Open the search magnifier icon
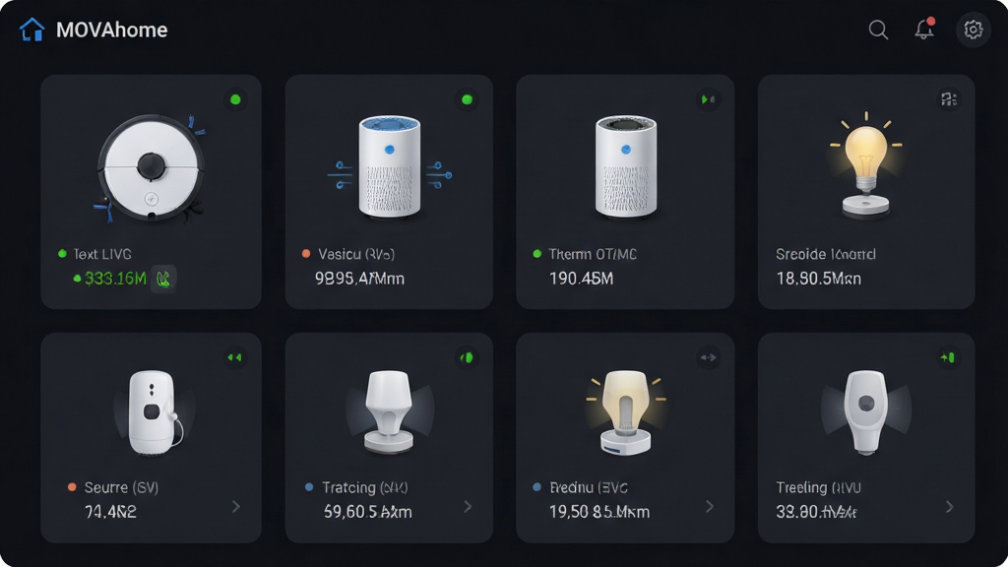 (878, 30)
